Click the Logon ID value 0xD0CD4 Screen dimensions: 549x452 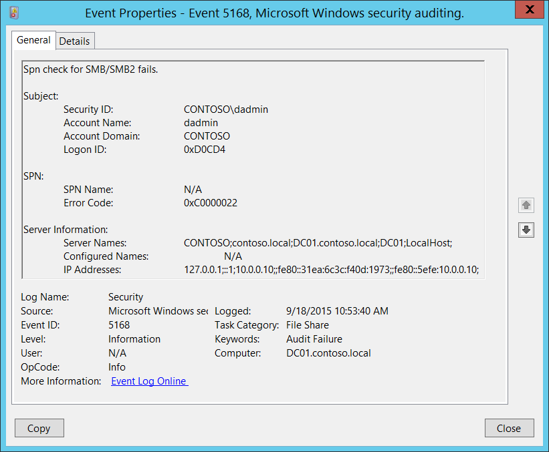tap(205, 150)
